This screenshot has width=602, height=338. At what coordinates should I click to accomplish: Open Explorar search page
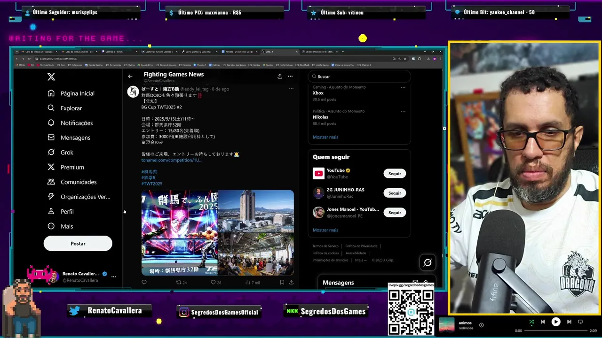pos(65,108)
